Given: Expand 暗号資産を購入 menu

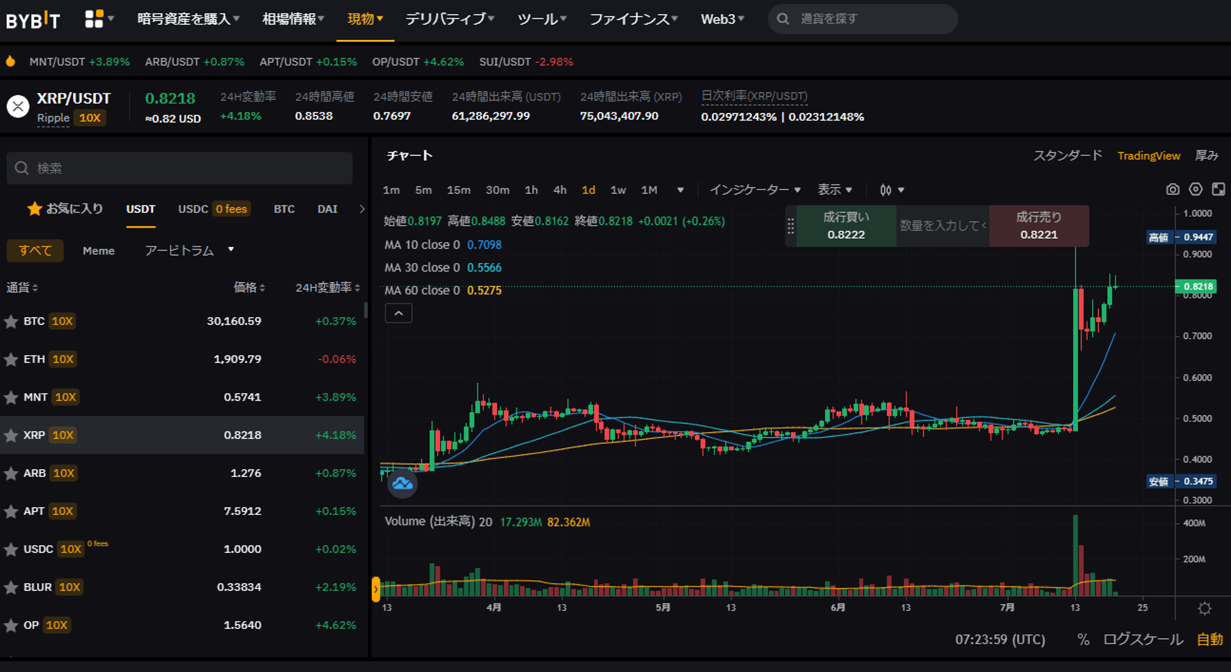Looking at the screenshot, I should click(188, 19).
